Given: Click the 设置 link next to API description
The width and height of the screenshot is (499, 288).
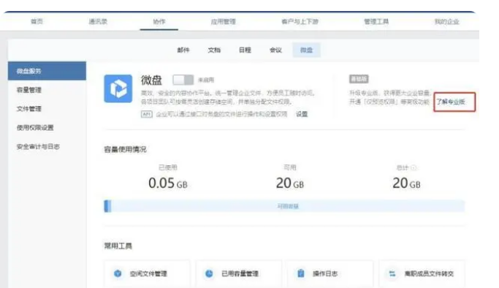Looking at the screenshot, I should coord(302,114).
